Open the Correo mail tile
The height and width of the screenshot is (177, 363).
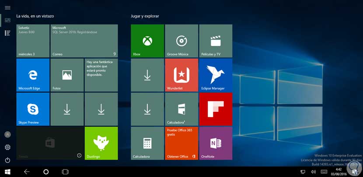[84, 41]
